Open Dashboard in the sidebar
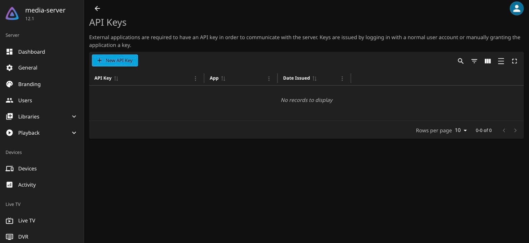 point(42,52)
